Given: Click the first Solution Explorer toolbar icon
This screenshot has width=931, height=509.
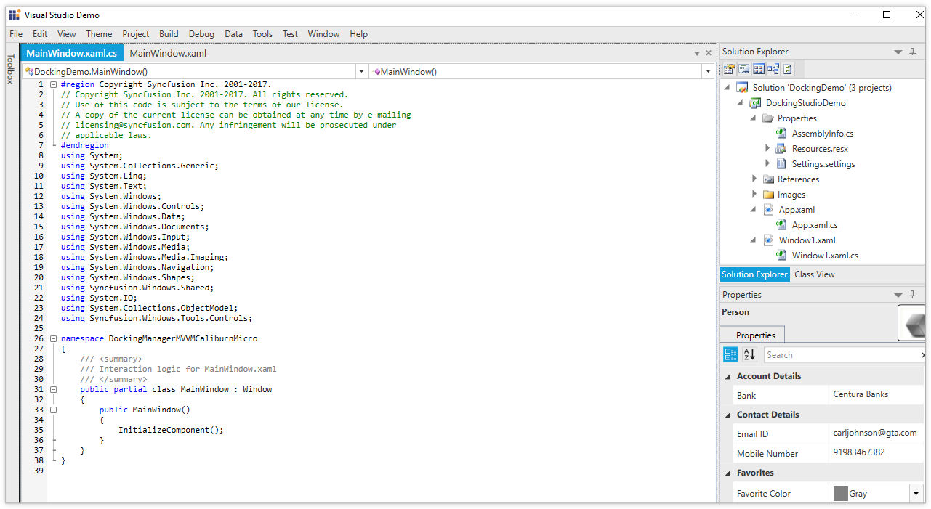Looking at the screenshot, I should (729, 69).
